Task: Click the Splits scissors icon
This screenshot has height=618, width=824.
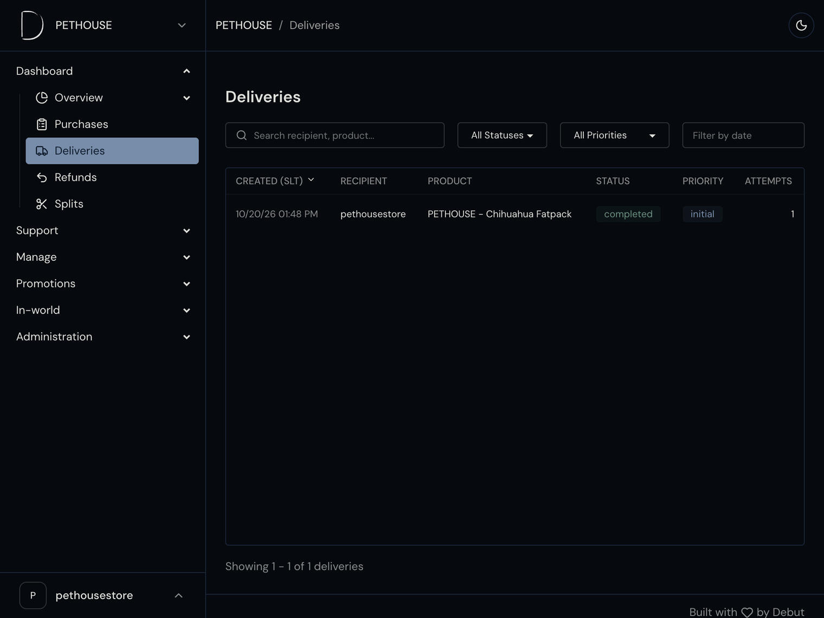Action: point(42,204)
